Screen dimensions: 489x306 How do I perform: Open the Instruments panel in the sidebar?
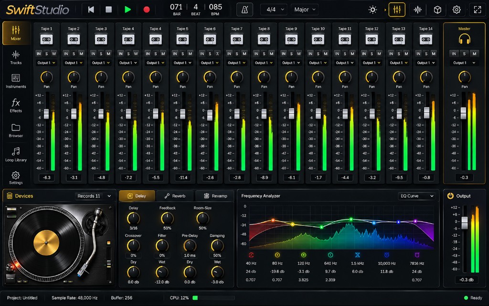pos(16,81)
